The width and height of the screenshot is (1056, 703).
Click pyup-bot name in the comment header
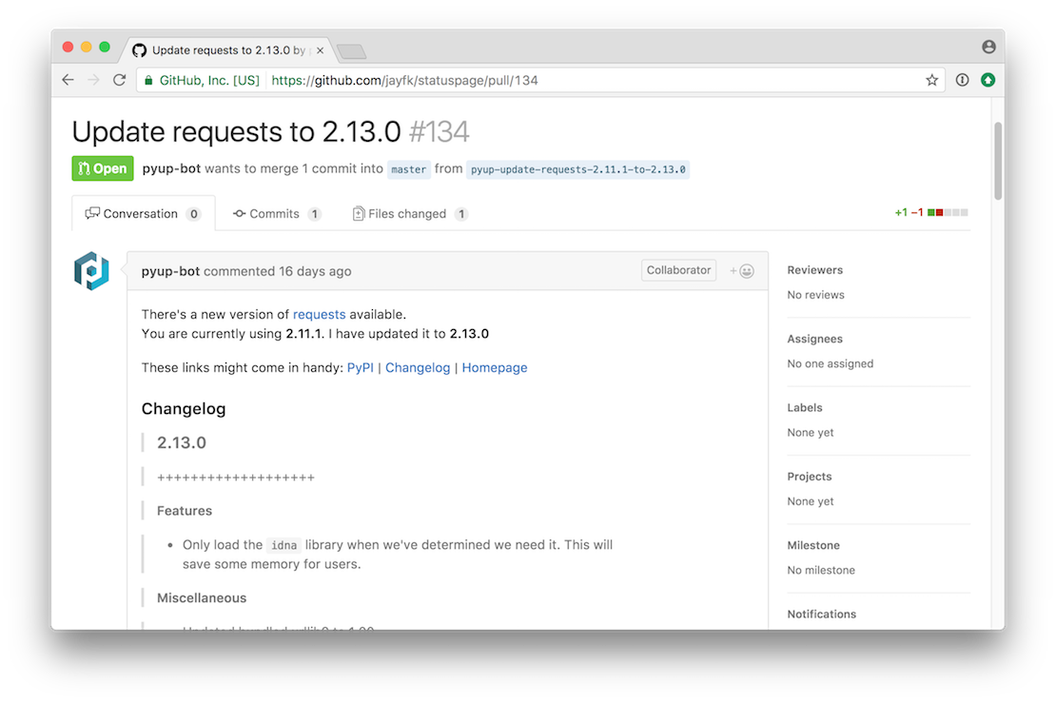[x=170, y=271]
